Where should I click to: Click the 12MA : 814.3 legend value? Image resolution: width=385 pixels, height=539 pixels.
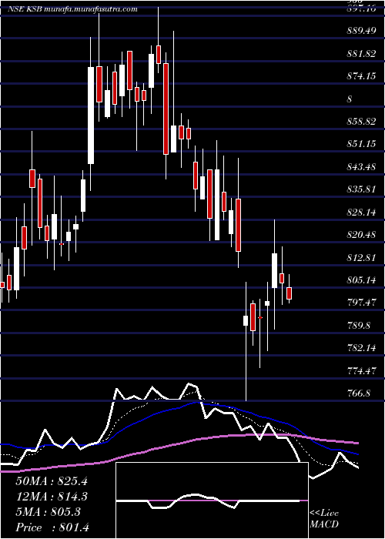click(52, 497)
